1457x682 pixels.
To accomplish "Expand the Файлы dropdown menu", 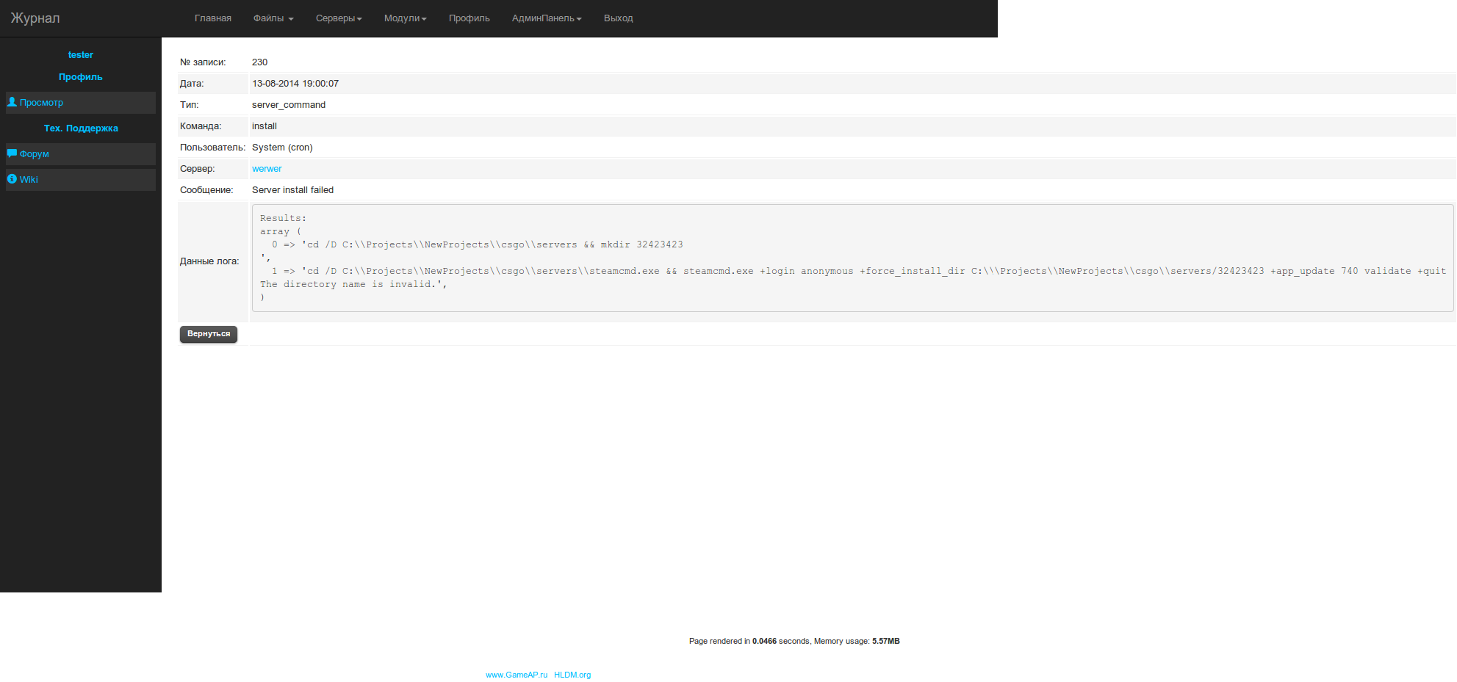I will [273, 18].
